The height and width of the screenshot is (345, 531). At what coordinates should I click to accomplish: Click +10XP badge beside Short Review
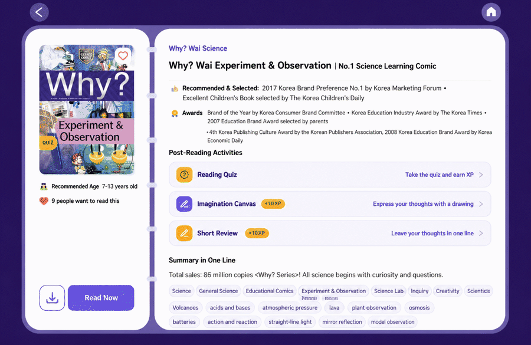[x=257, y=233]
